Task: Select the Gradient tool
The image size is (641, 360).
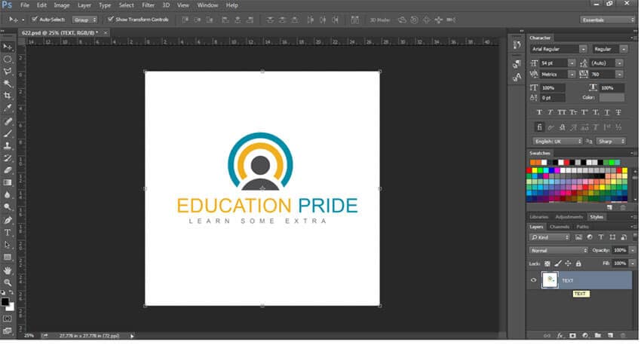Action: pos(8,182)
